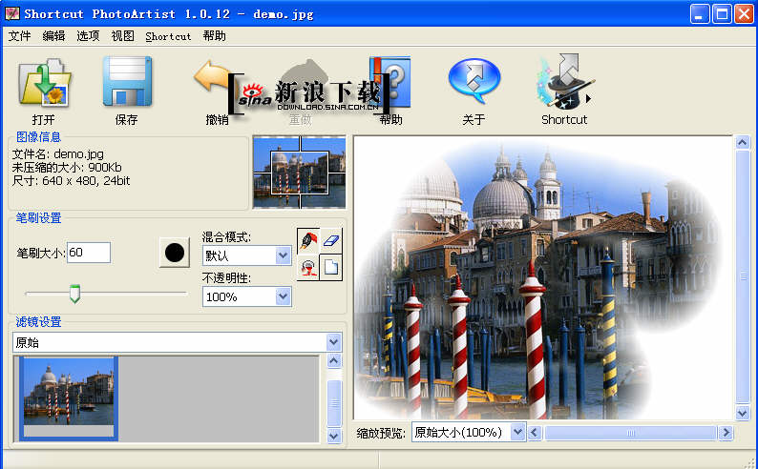
Task: Open the 文件 menu
Action: point(20,36)
